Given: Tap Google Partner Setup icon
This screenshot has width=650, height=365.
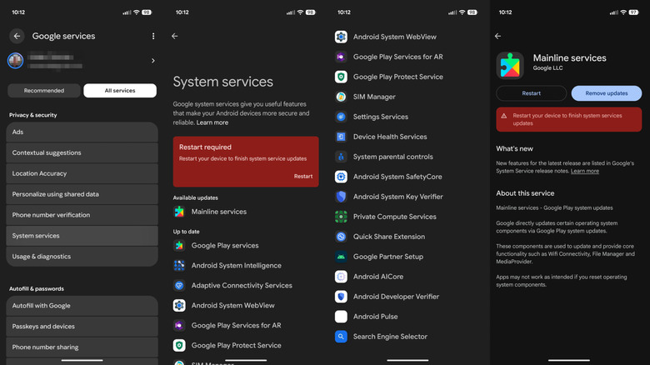Looking at the screenshot, I should coord(341,257).
